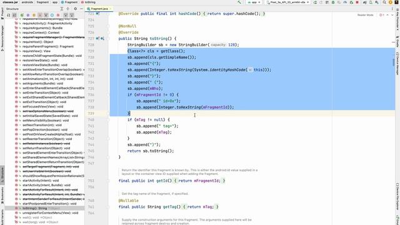Open the Gradle tool window on right
Image resolution: width=400 pixels, height=225 pixels.
(397, 42)
